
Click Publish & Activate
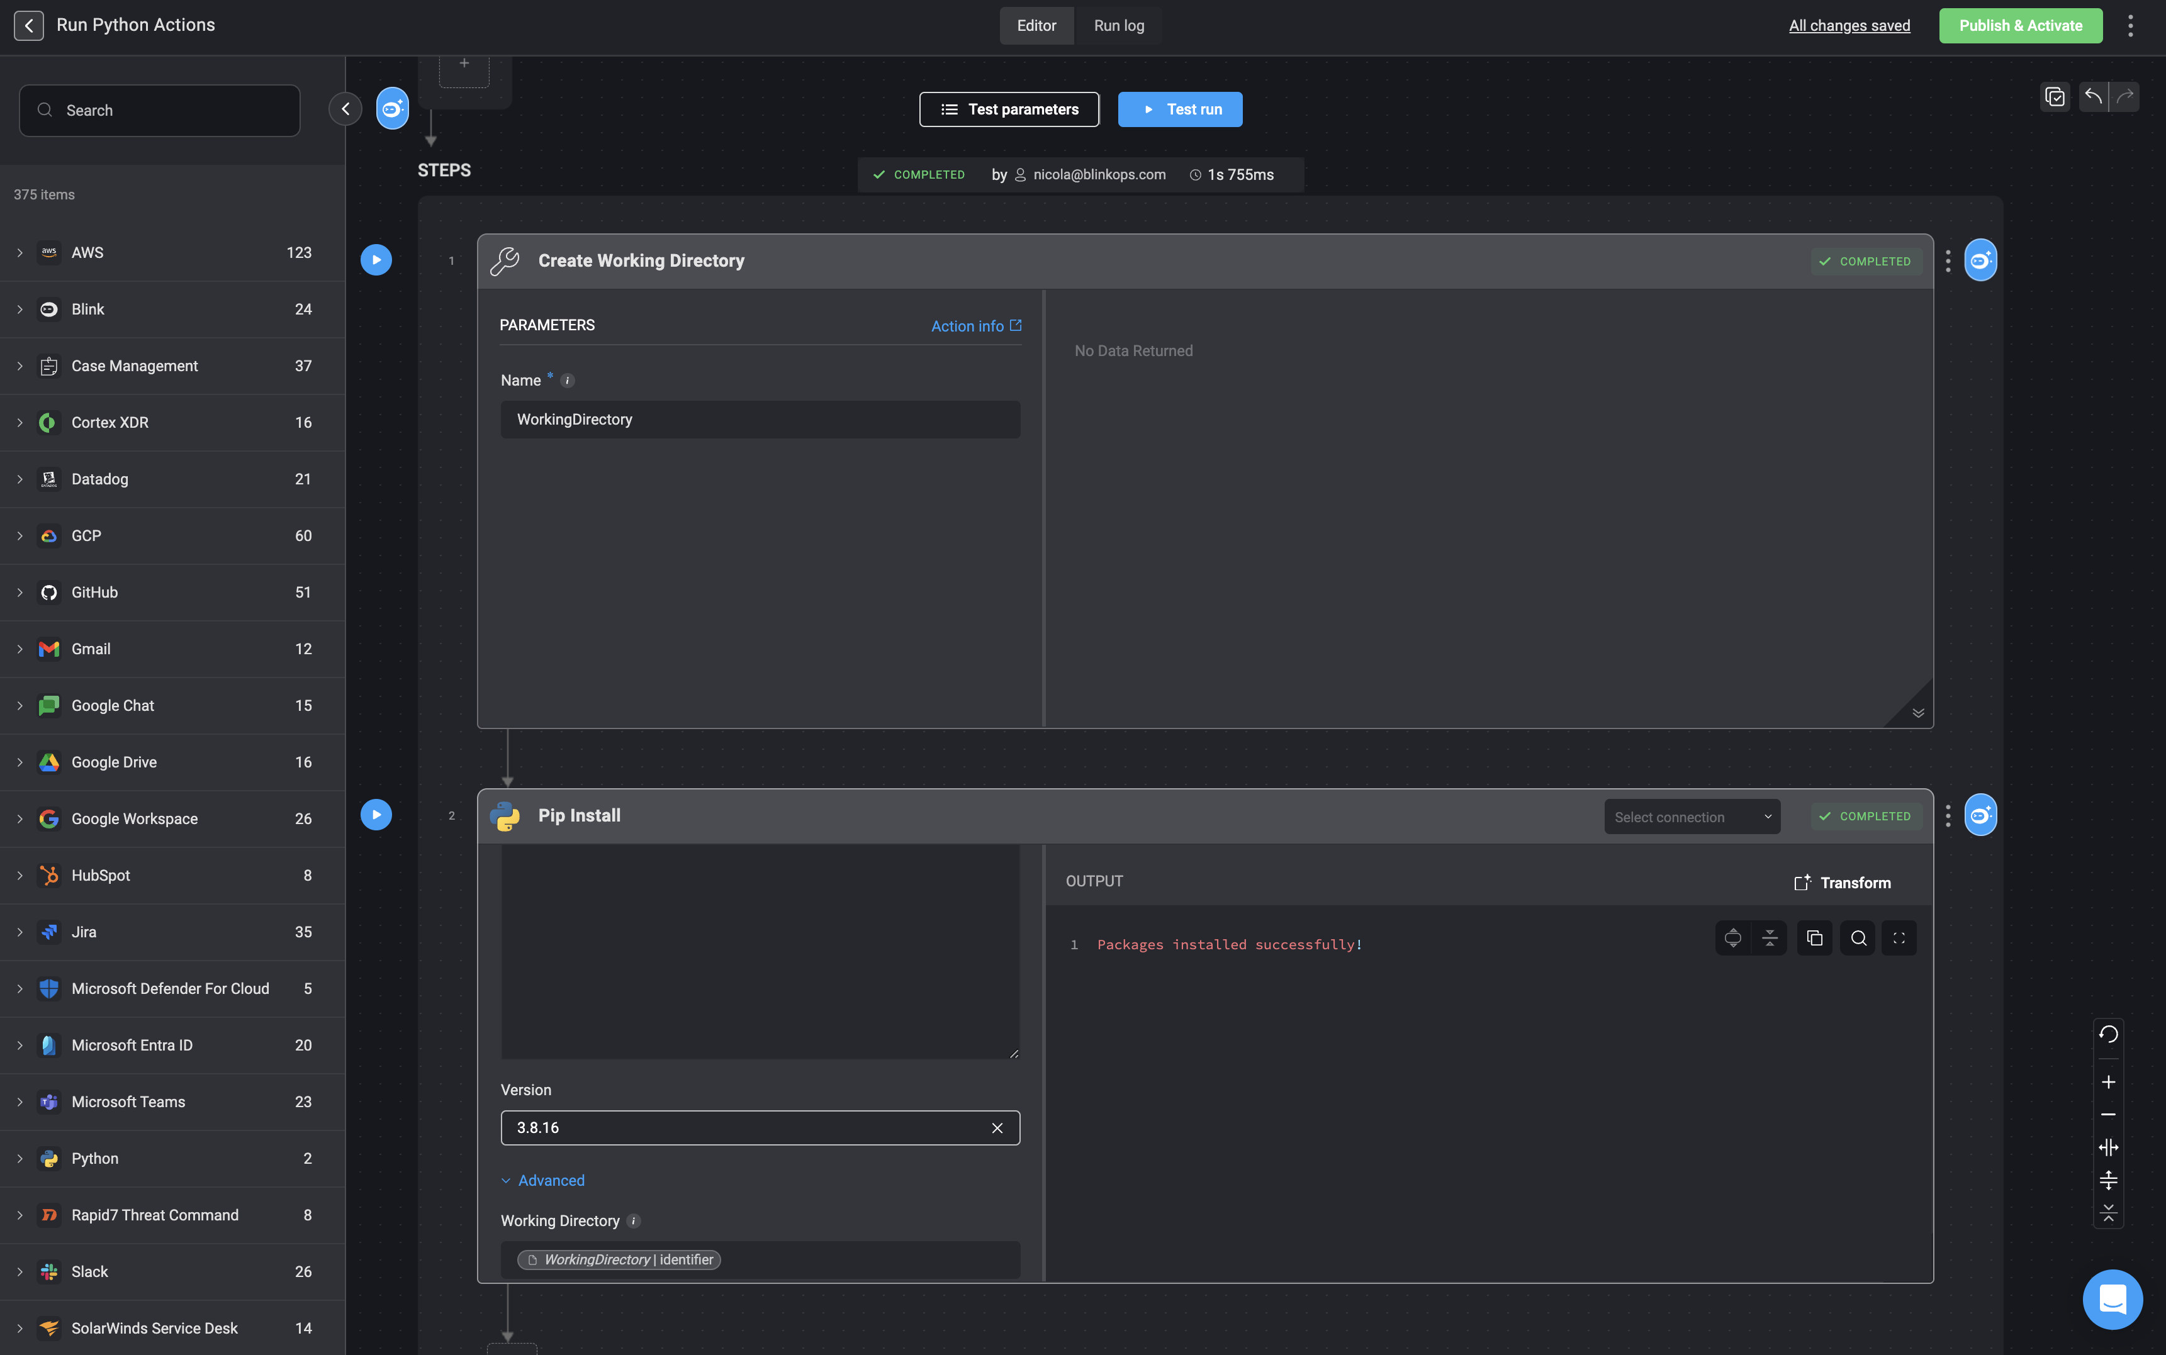pyautogui.click(x=2020, y=25)
